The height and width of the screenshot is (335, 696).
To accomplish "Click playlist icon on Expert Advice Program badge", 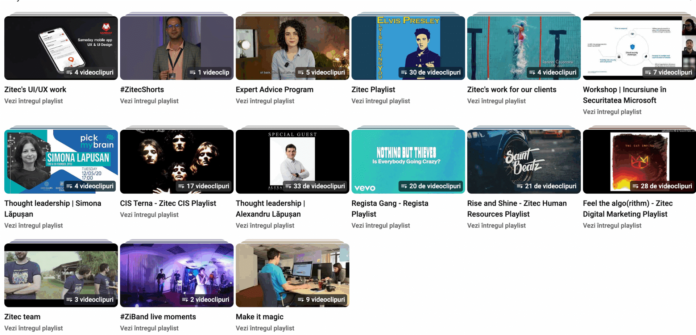I will (x=301, y=73).
